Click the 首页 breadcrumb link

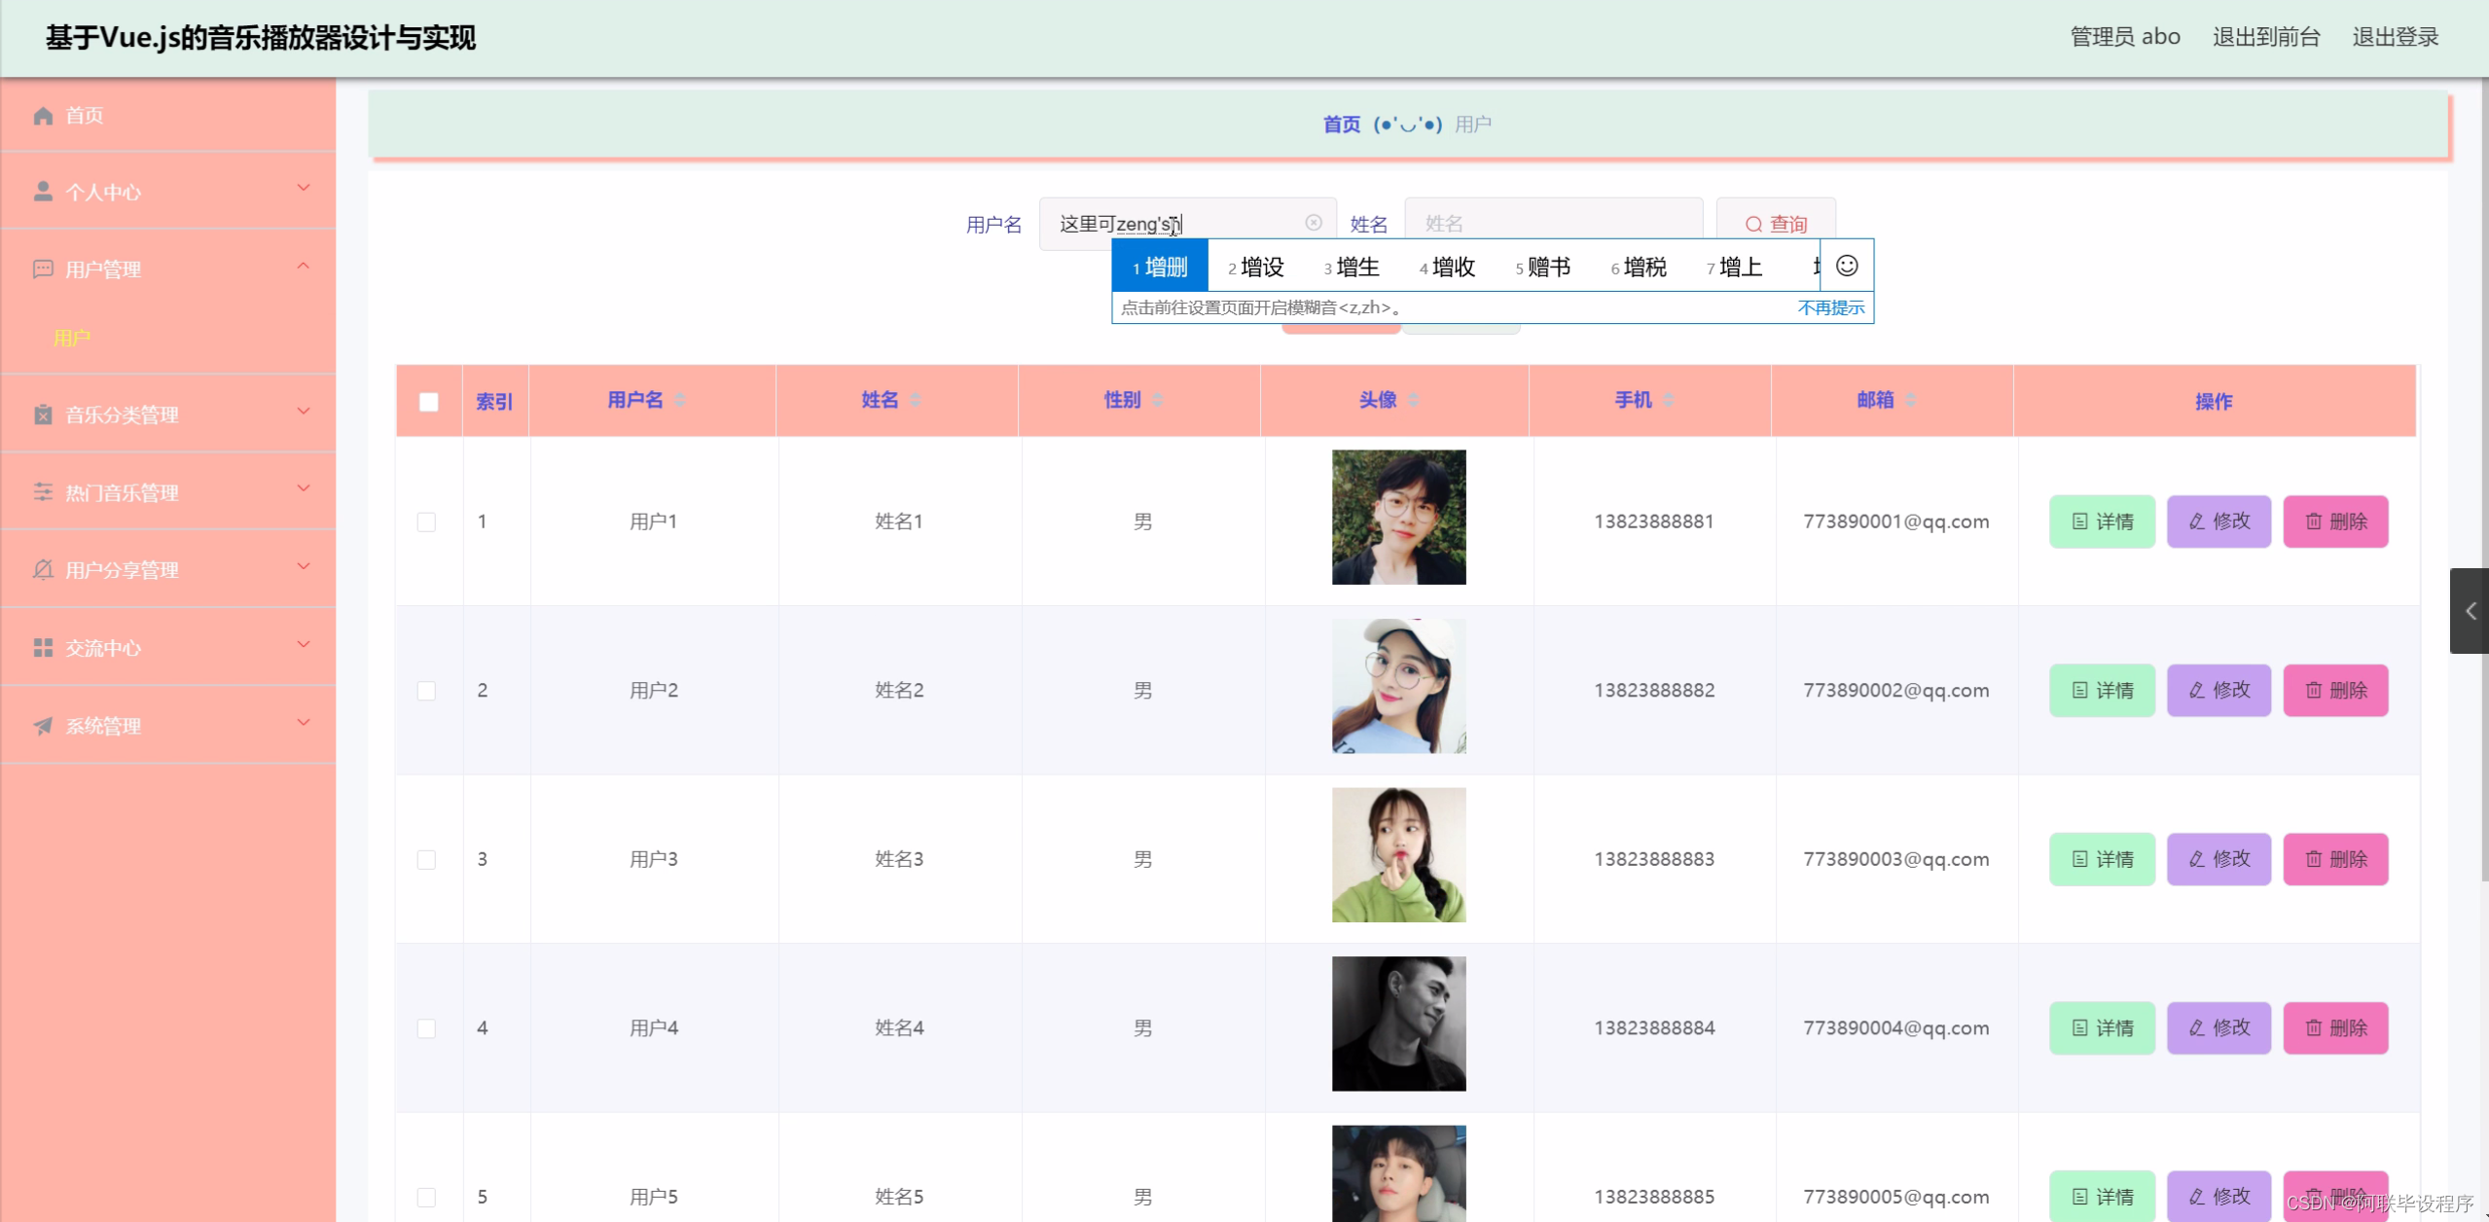pos(1341,125)
